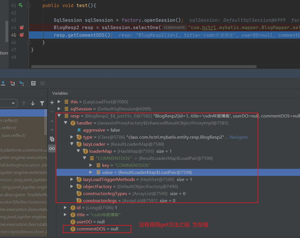
Task: Select the highlighted top stack frame
Action: point(22,113)
